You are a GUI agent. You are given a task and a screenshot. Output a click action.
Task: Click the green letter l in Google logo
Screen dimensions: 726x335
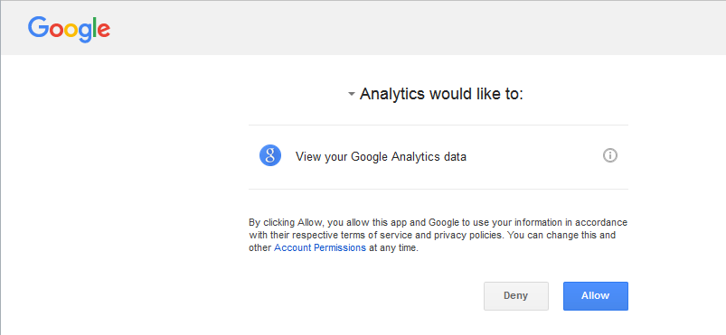[x=94, y=27]
